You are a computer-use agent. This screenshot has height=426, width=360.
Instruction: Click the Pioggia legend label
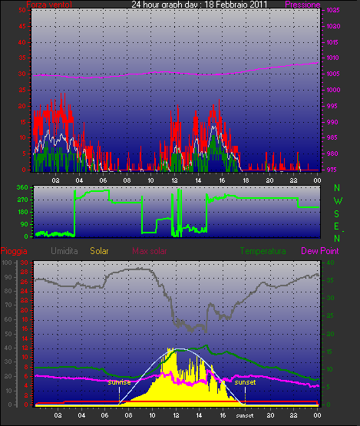[x=14, y=251]
